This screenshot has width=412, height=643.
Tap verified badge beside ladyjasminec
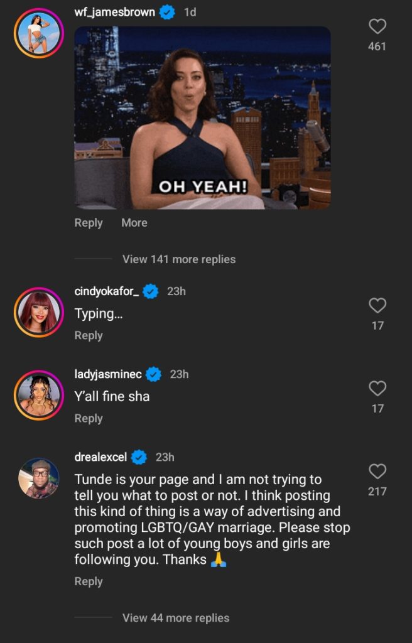click(x=153, y=374)
